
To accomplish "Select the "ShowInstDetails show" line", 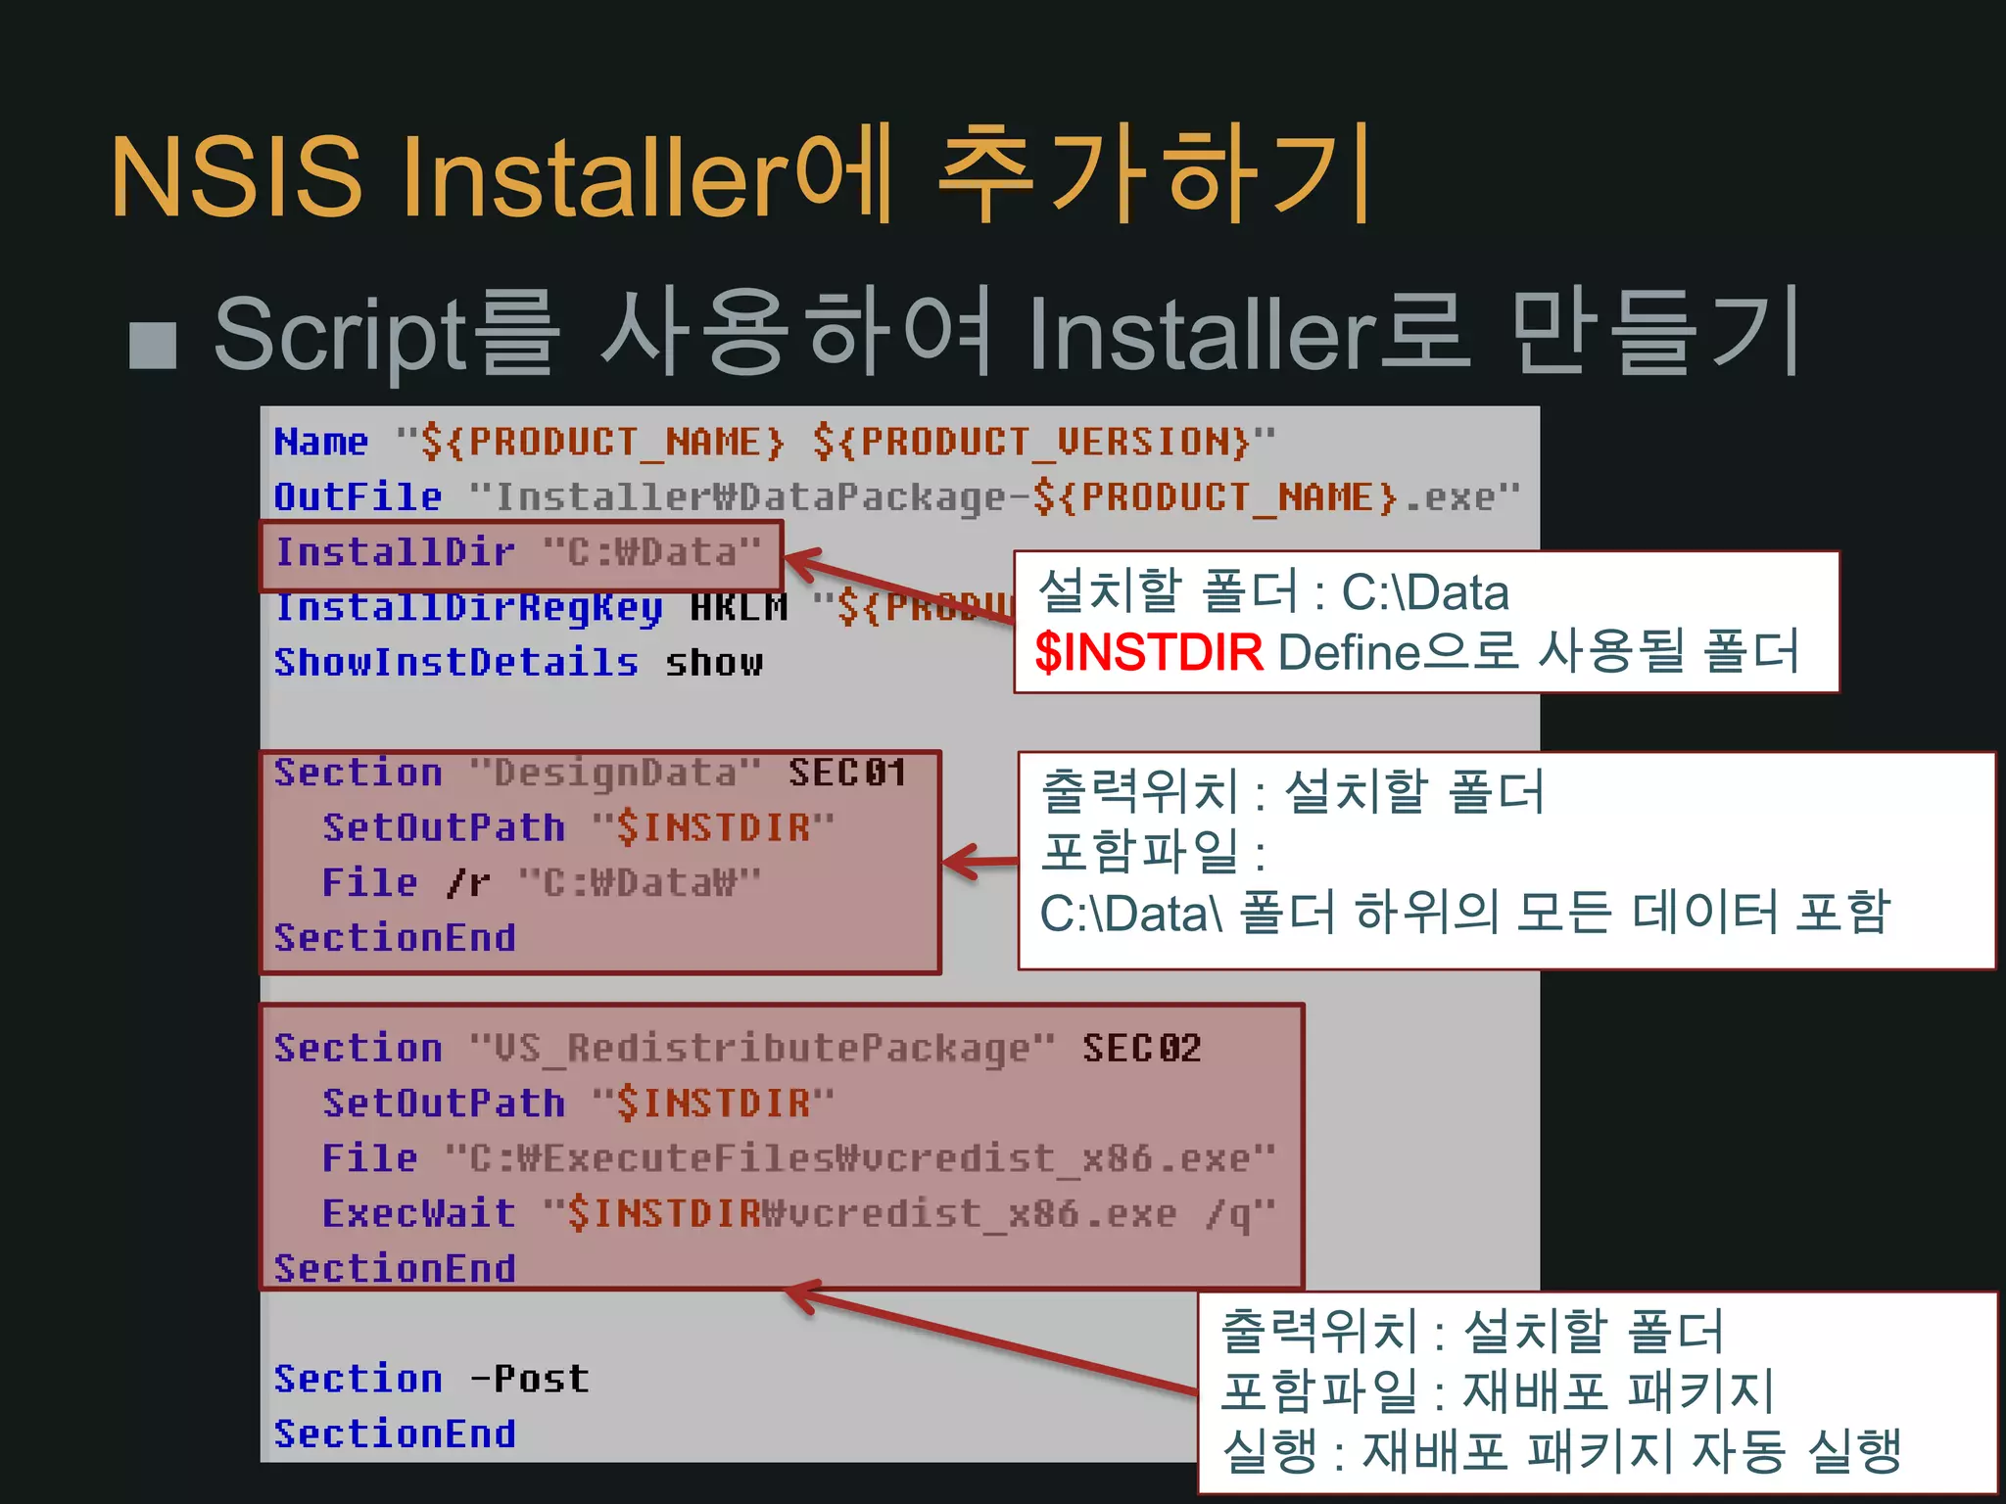I will pos(518,663).
